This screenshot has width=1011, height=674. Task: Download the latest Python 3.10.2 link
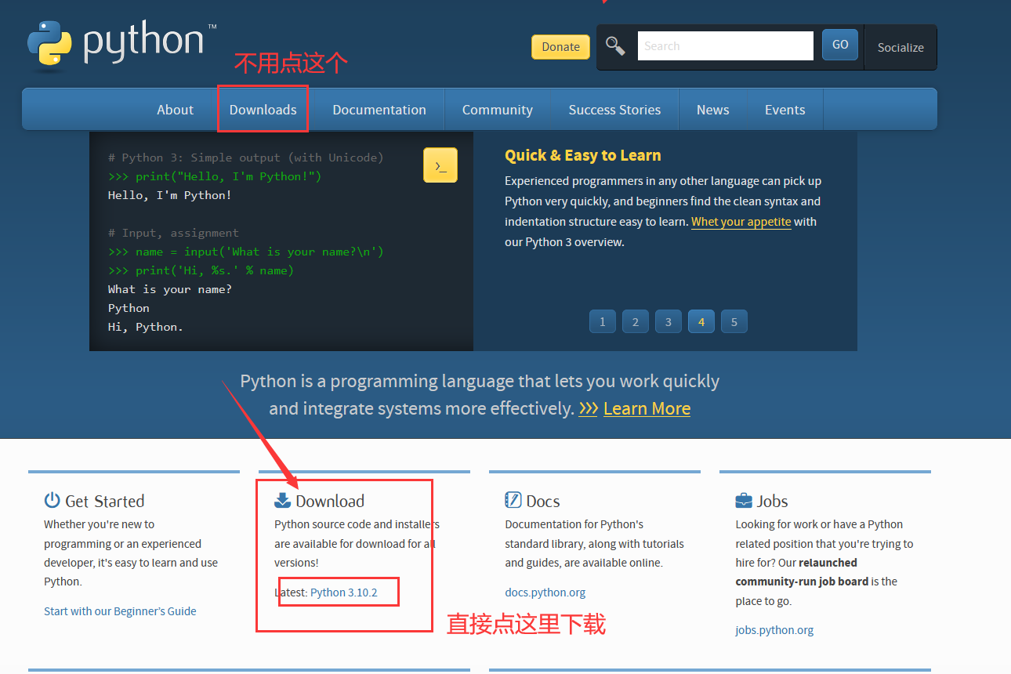point(344,592)
